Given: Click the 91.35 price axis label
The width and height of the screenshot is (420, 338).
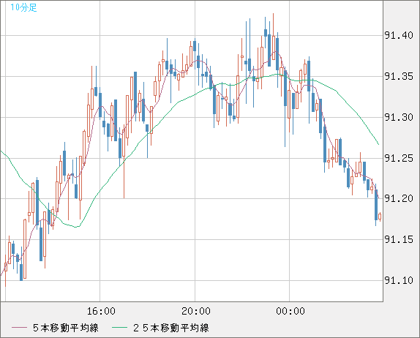Looking at the screenshot, I should (399, 77).
